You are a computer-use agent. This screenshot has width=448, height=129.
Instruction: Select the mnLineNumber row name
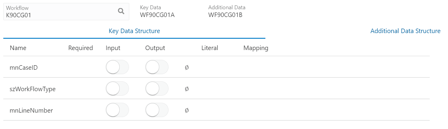click(31, 111)
